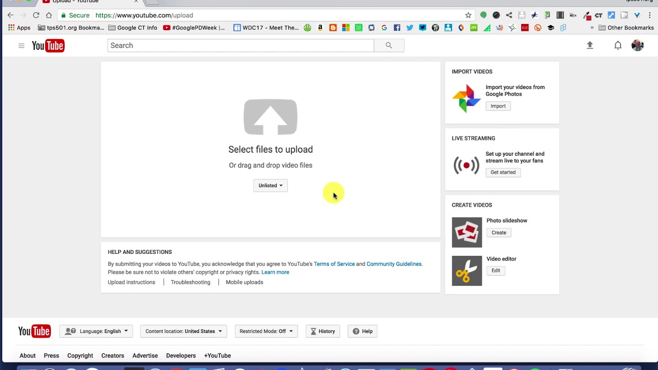This screenshot has width=658, height=370.
Task: Click the live streaming broadcast icon
Action: pos(466,165)
